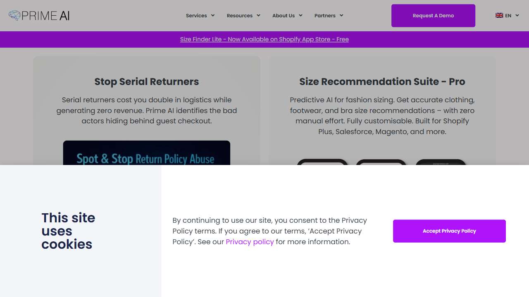Select the Resources menu item
Screen dimensions: 529x297
click(240, 16)
